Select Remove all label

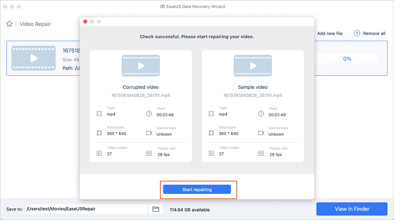pyautogui.click(x=374, y=33)
